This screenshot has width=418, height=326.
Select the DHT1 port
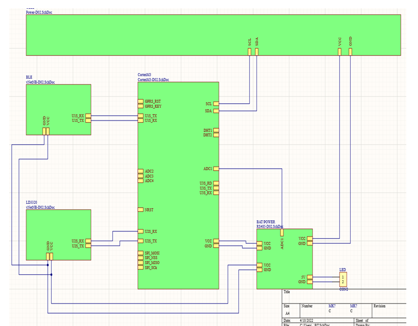pos(216,130)
